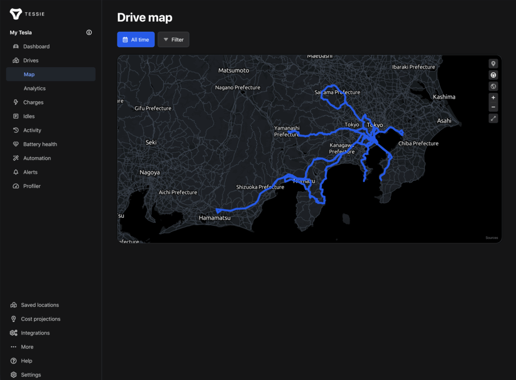The height and width of the screenshot is (380, 516).
Task: Open the Dashboard page
Action: (x=36, y=46)
